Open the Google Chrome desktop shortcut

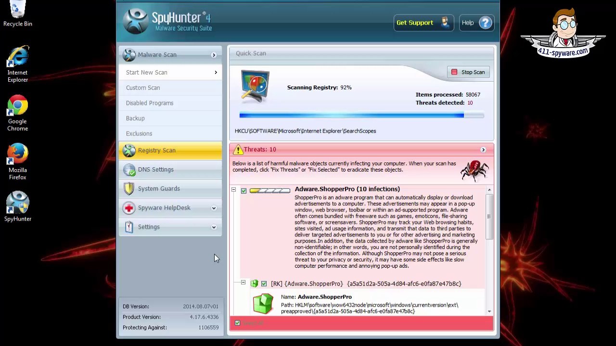click(17, 113)
